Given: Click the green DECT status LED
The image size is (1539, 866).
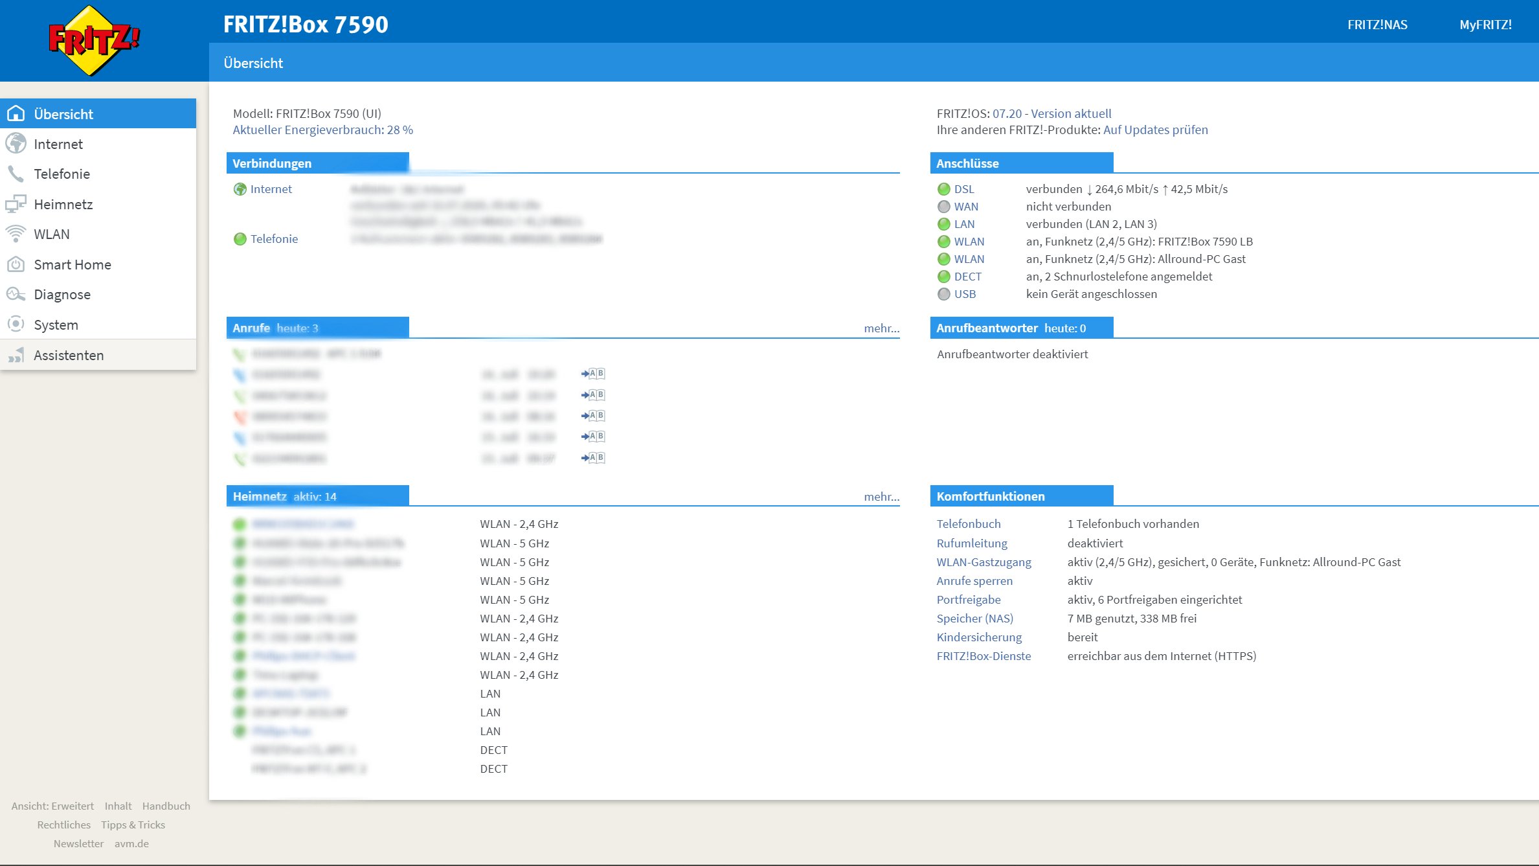Looking at the screenshot, I should 944,277.
